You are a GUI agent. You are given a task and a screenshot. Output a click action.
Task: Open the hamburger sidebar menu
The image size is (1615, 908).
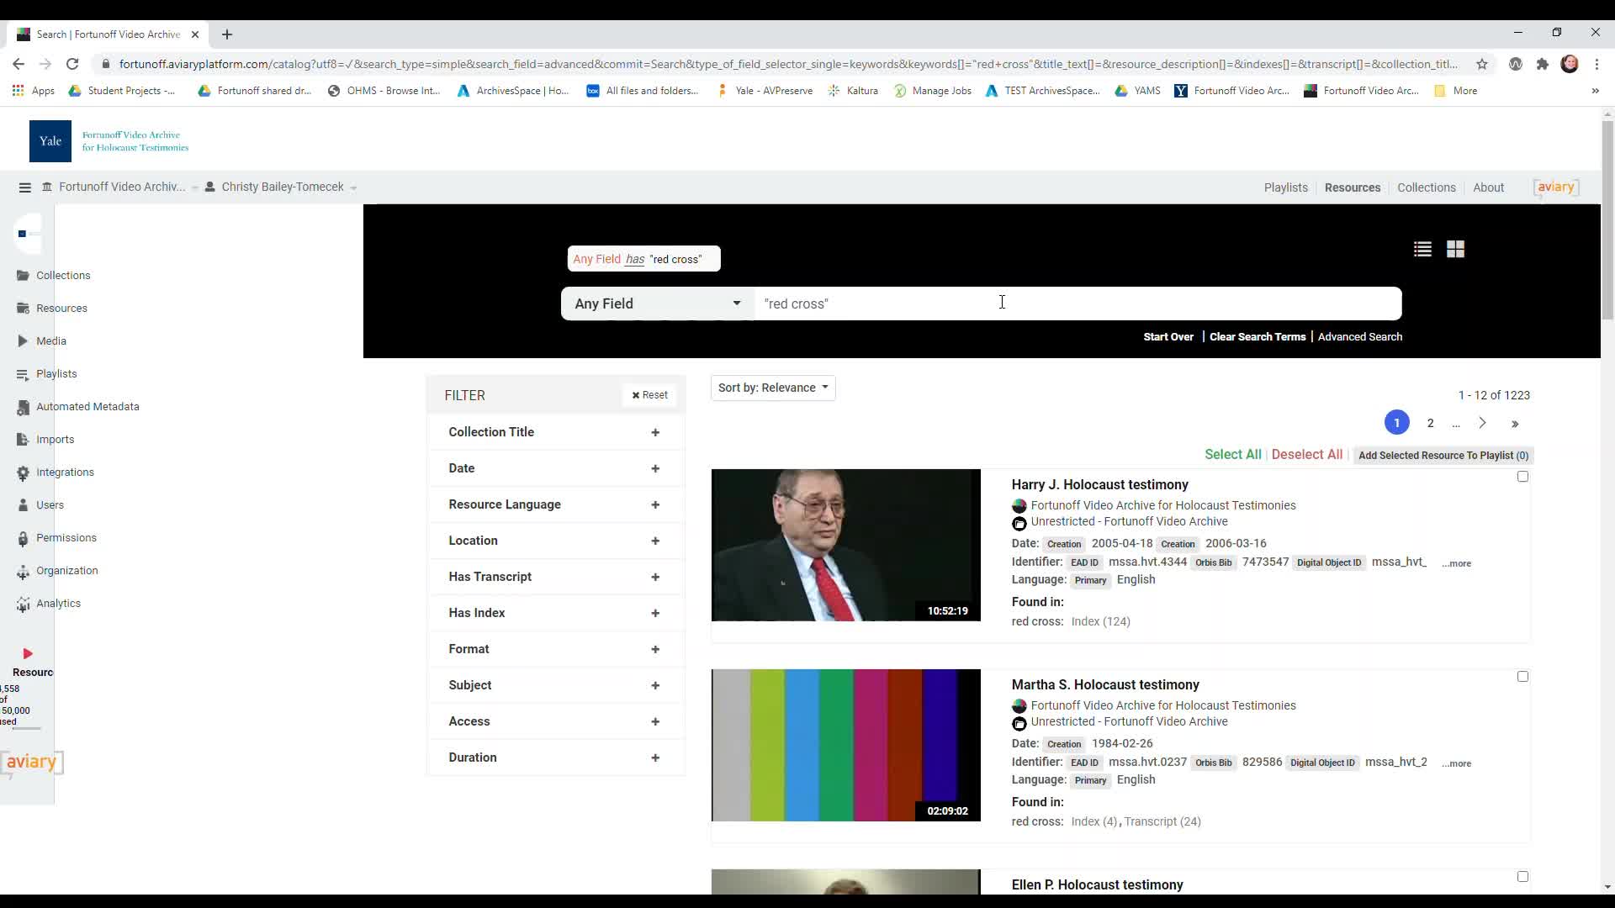point(24,187)
